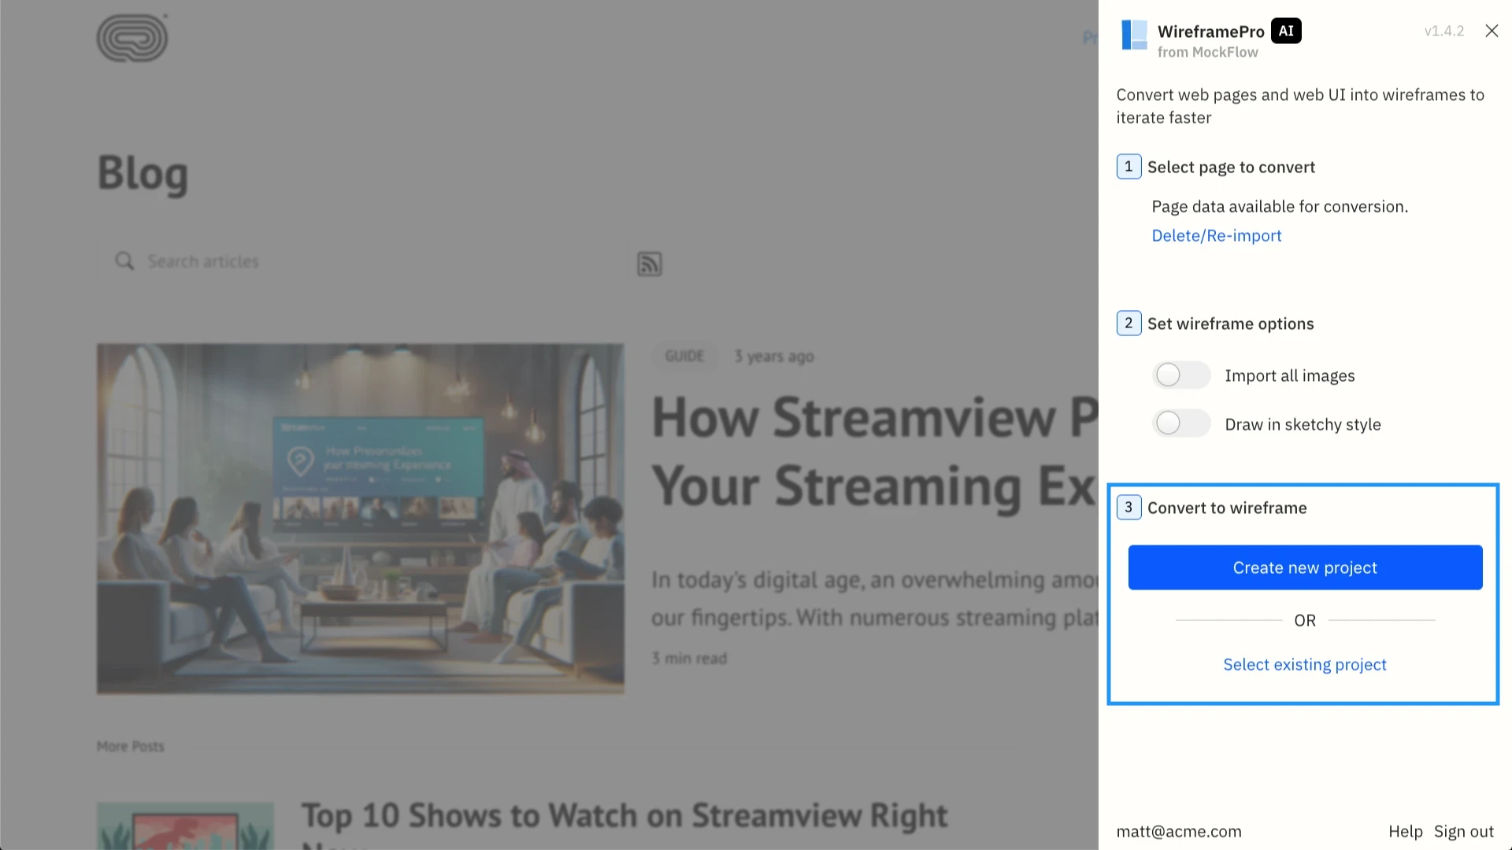Click the WireframePro logo icon
The image size is (1512, 850).
1134,35
